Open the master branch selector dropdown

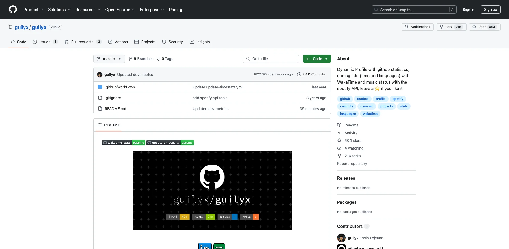(x=109, y=59)
